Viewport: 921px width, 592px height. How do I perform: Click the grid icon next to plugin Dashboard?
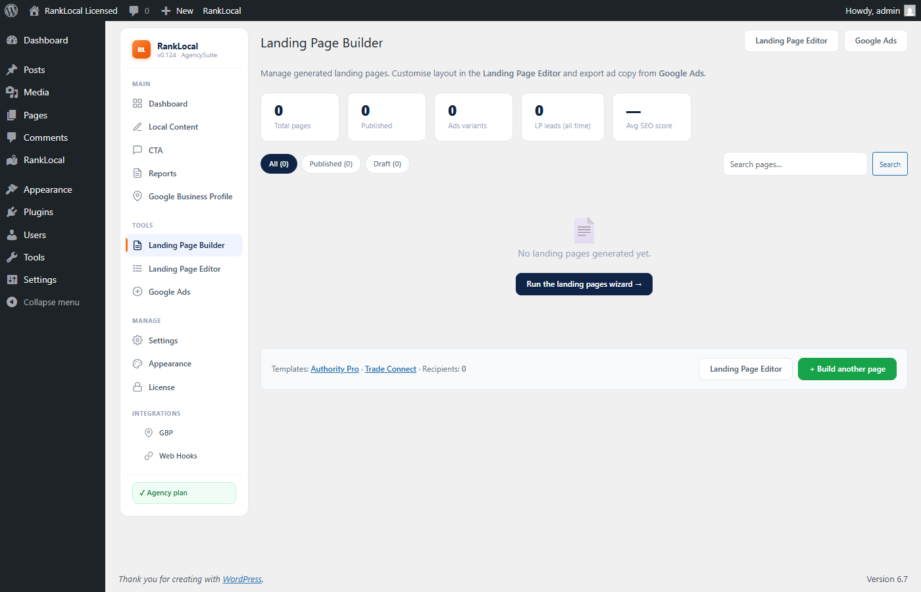coord(137,103)
